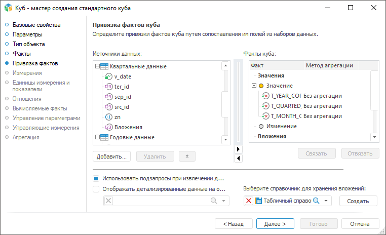Switch to the Факты step
386x235 pixels.
pyautogui.click(x=22, y=54)
